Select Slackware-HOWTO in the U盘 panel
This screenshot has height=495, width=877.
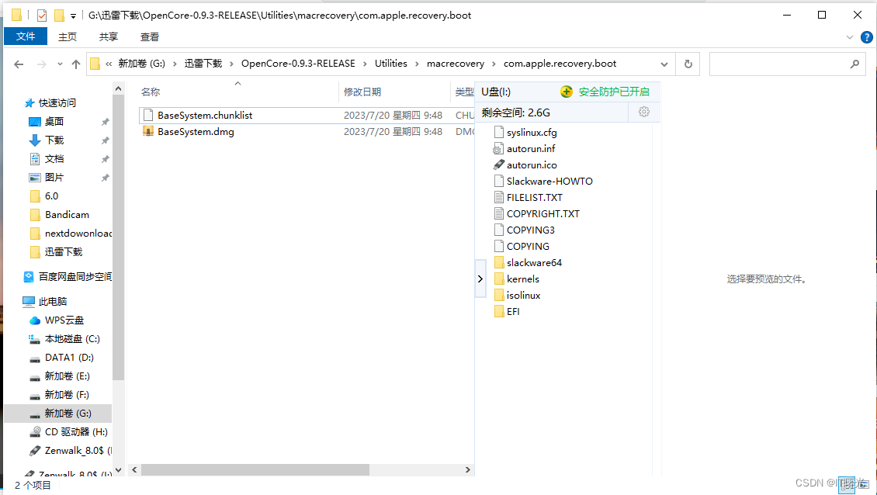(549, 182)
